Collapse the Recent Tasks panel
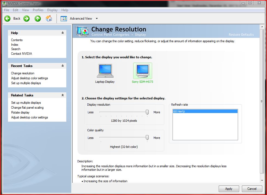 (63, 66)
